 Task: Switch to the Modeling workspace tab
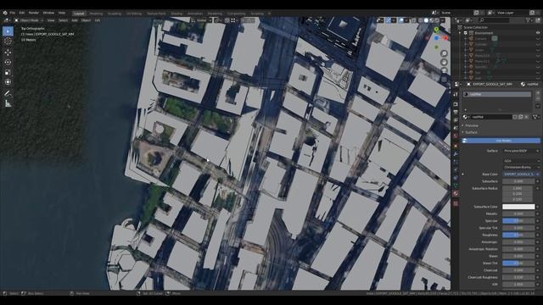point(96,14)
